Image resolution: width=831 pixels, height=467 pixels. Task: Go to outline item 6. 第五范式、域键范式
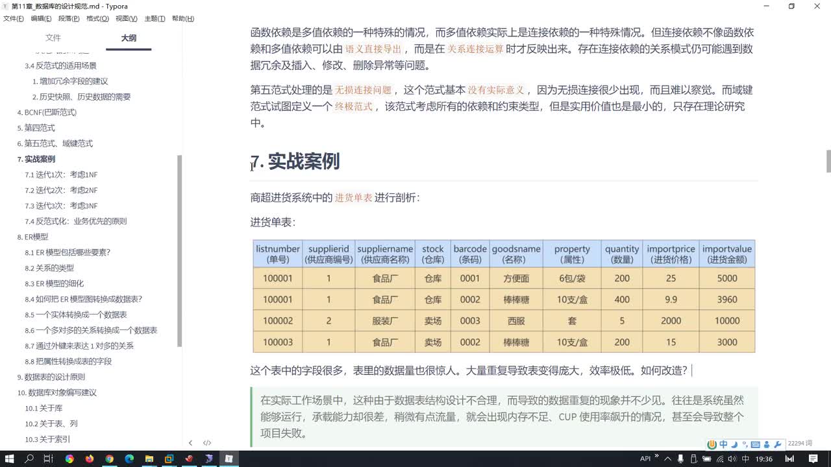click(55, 143)
